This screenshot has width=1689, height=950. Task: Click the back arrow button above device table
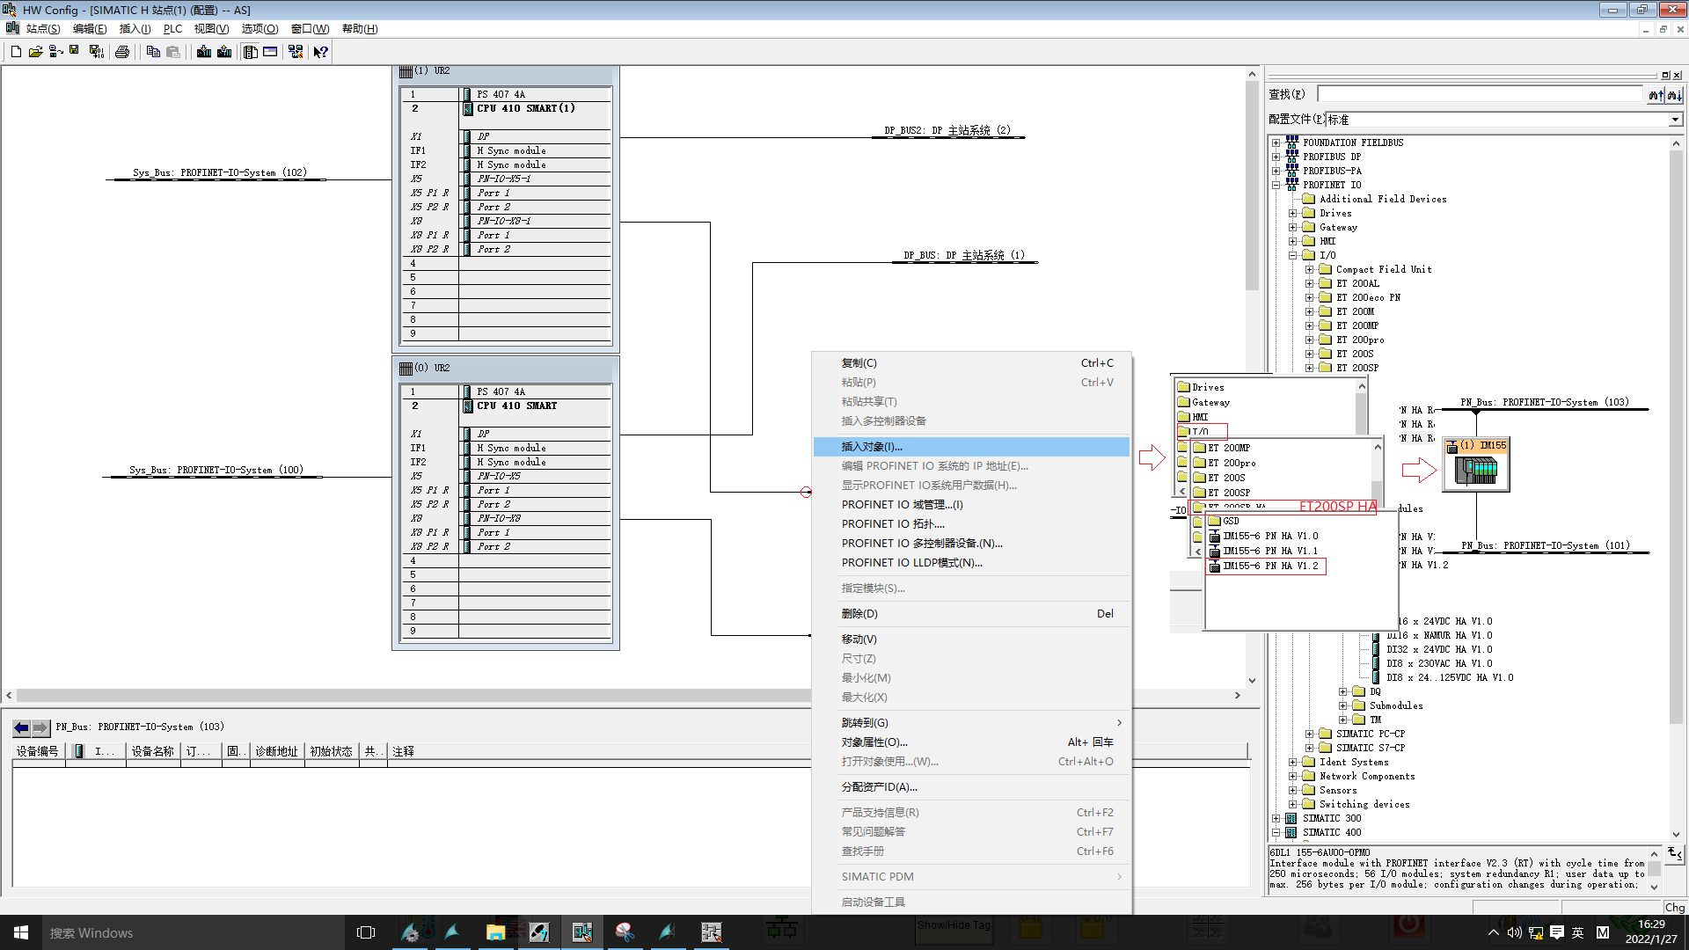(21, 727)
